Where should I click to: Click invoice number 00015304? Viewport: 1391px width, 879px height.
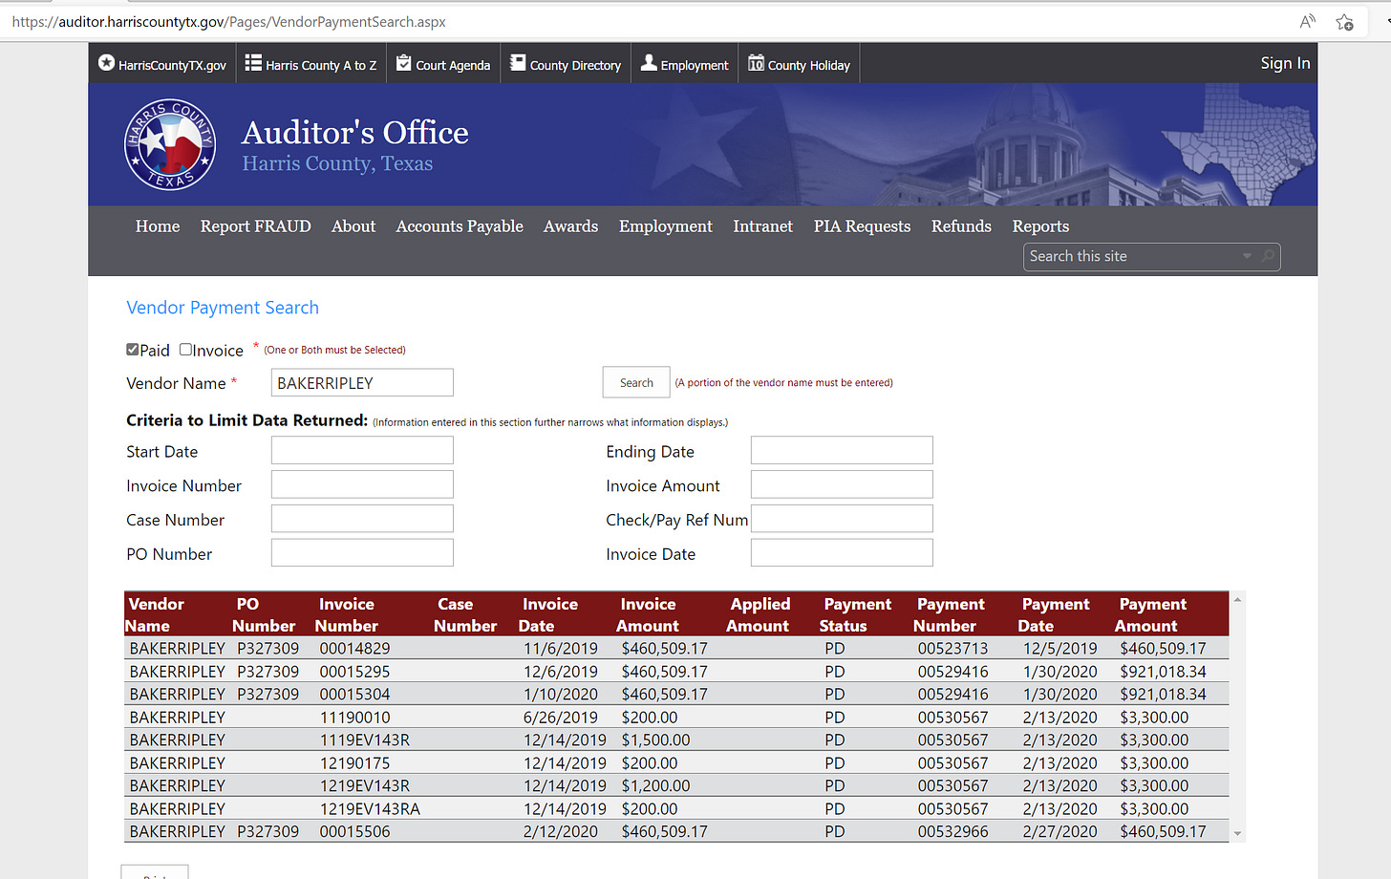[x=354, y=695]
